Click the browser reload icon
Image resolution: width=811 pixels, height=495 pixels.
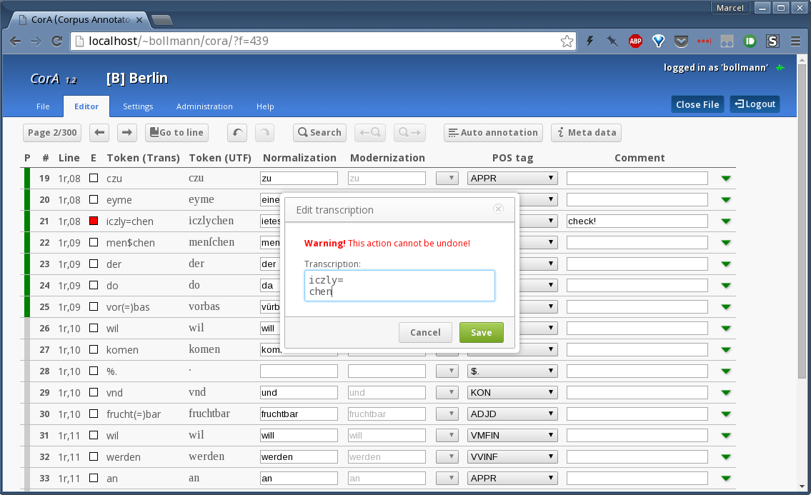tap(56, 41)
